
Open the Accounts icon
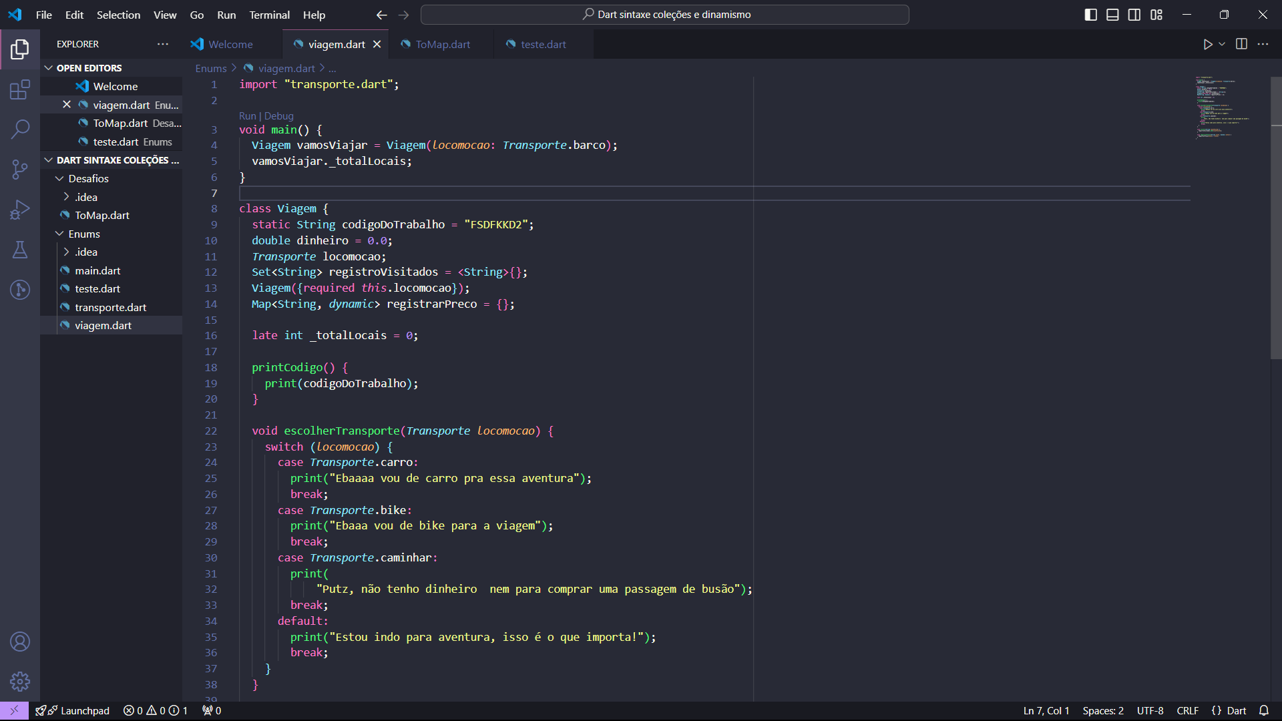20,642
